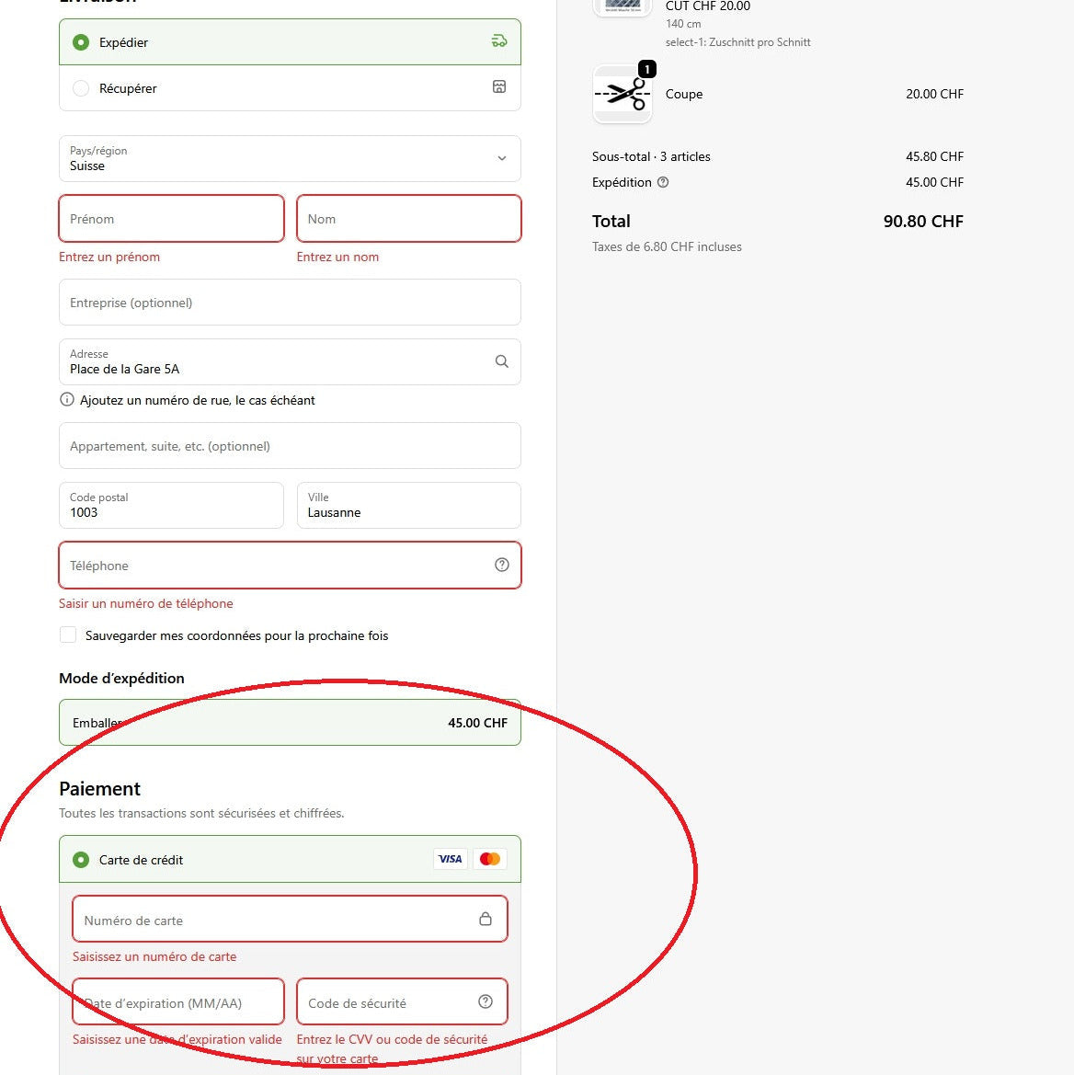Select the 45.00 CHF shipping method option

(x=290, y=723)
